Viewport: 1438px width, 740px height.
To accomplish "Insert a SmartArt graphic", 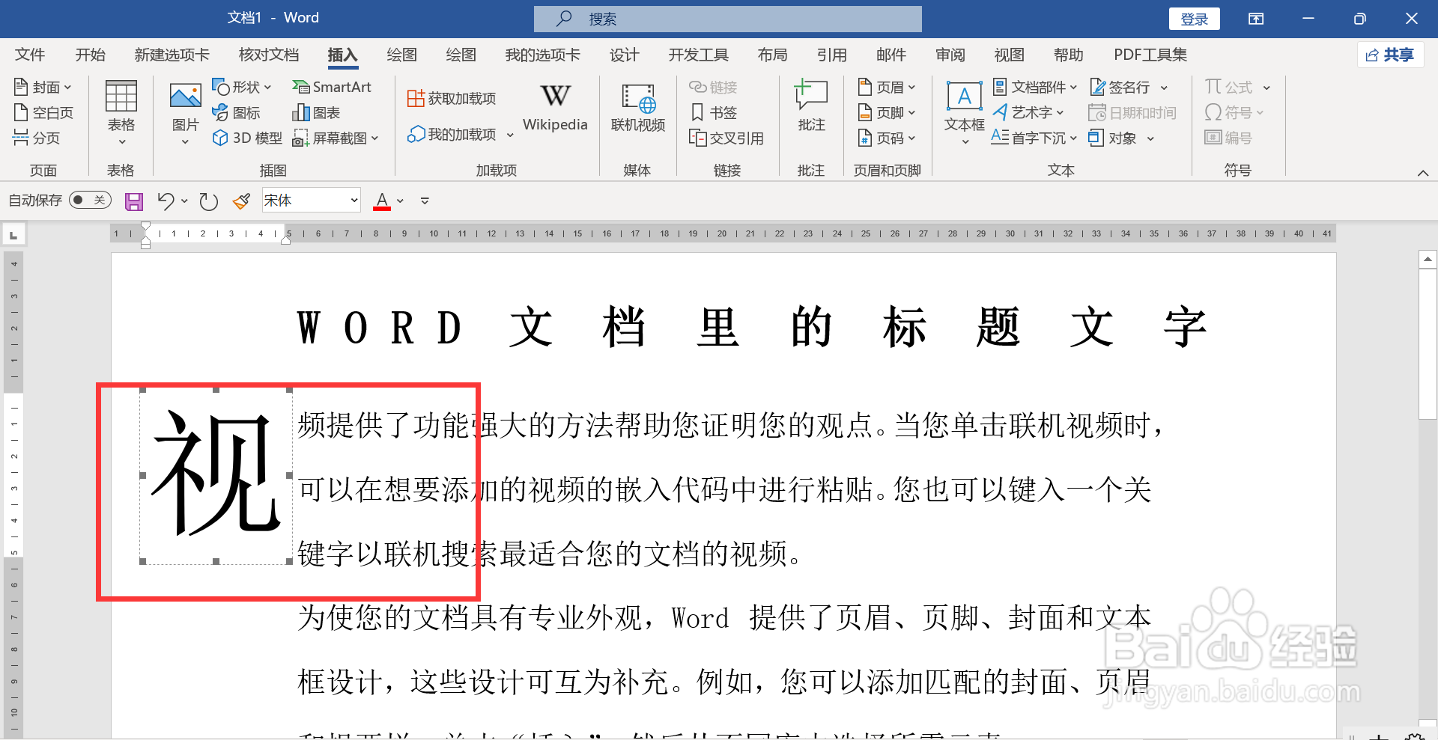I will coord(332,86).
